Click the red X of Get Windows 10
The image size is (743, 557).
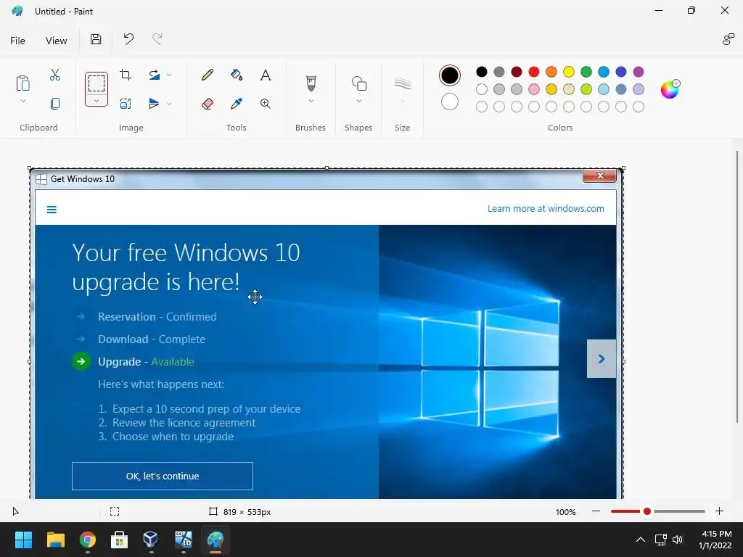coord(599,176)
